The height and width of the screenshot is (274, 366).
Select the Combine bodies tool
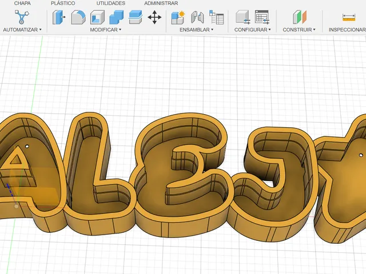click(117, 17)
